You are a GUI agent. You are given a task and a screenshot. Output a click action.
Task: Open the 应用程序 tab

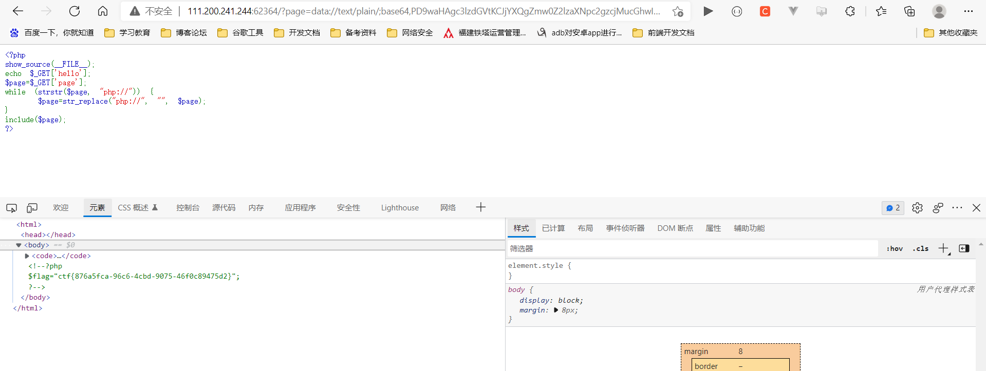tap(300, 208)
